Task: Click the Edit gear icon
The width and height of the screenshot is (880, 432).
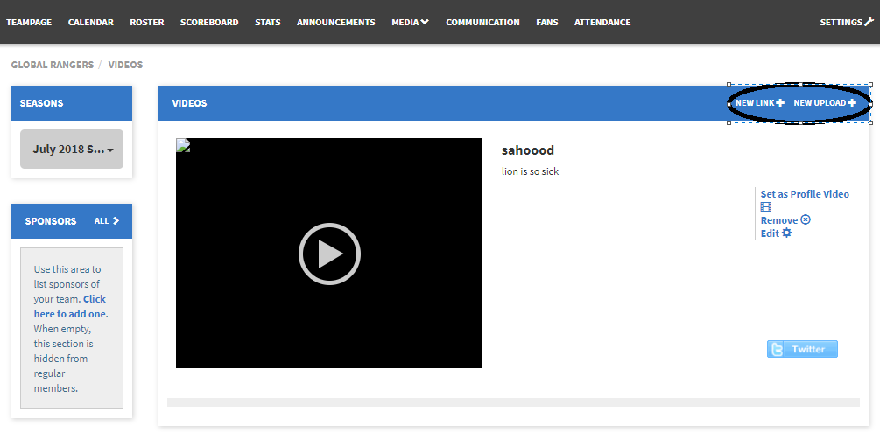Action: (786, 233)
